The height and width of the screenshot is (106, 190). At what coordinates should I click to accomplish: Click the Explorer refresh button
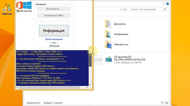(x=125, y=9)
